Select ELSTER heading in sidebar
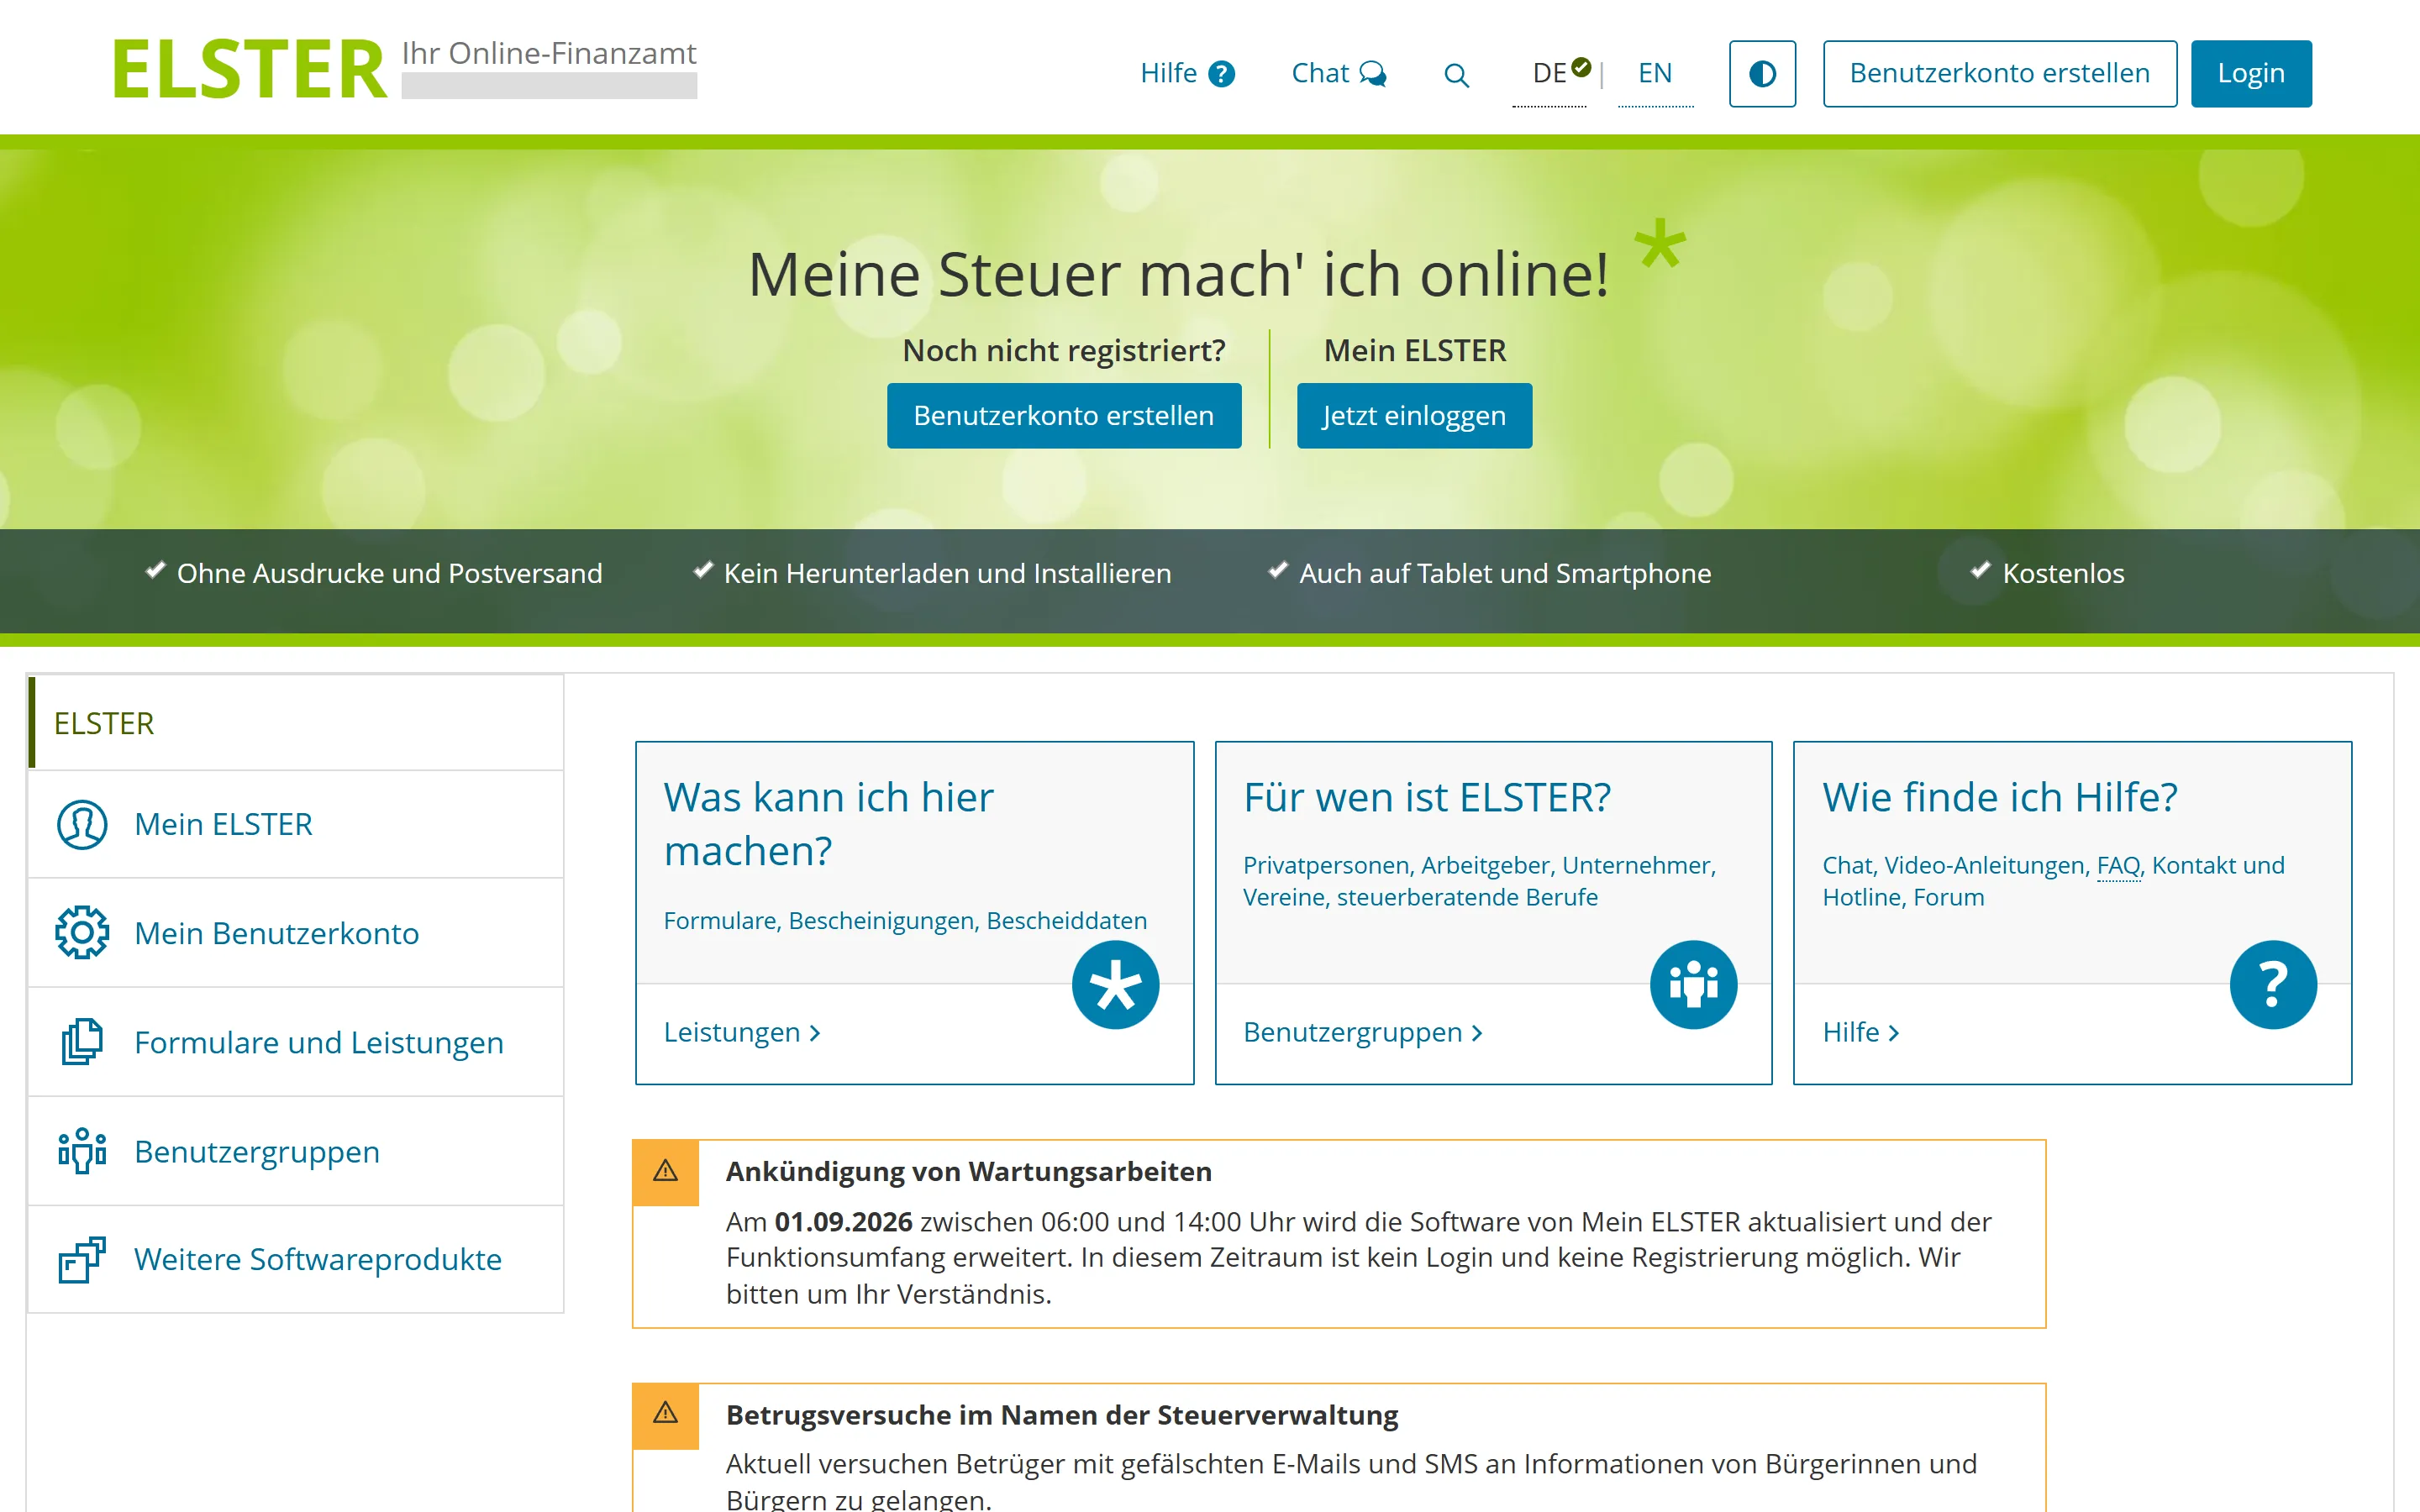Screen dimensions: 2420x1512 296,723
